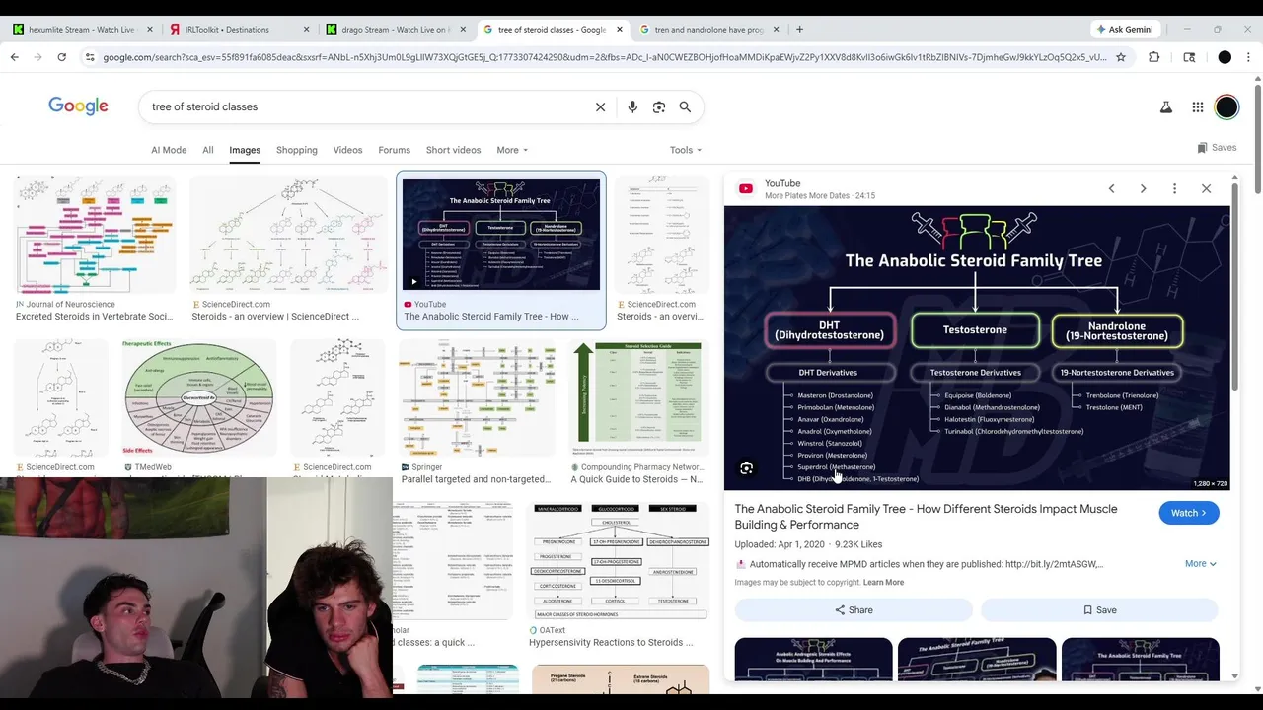Click the browser address bar
The image size is (1263, 710).
604,57
